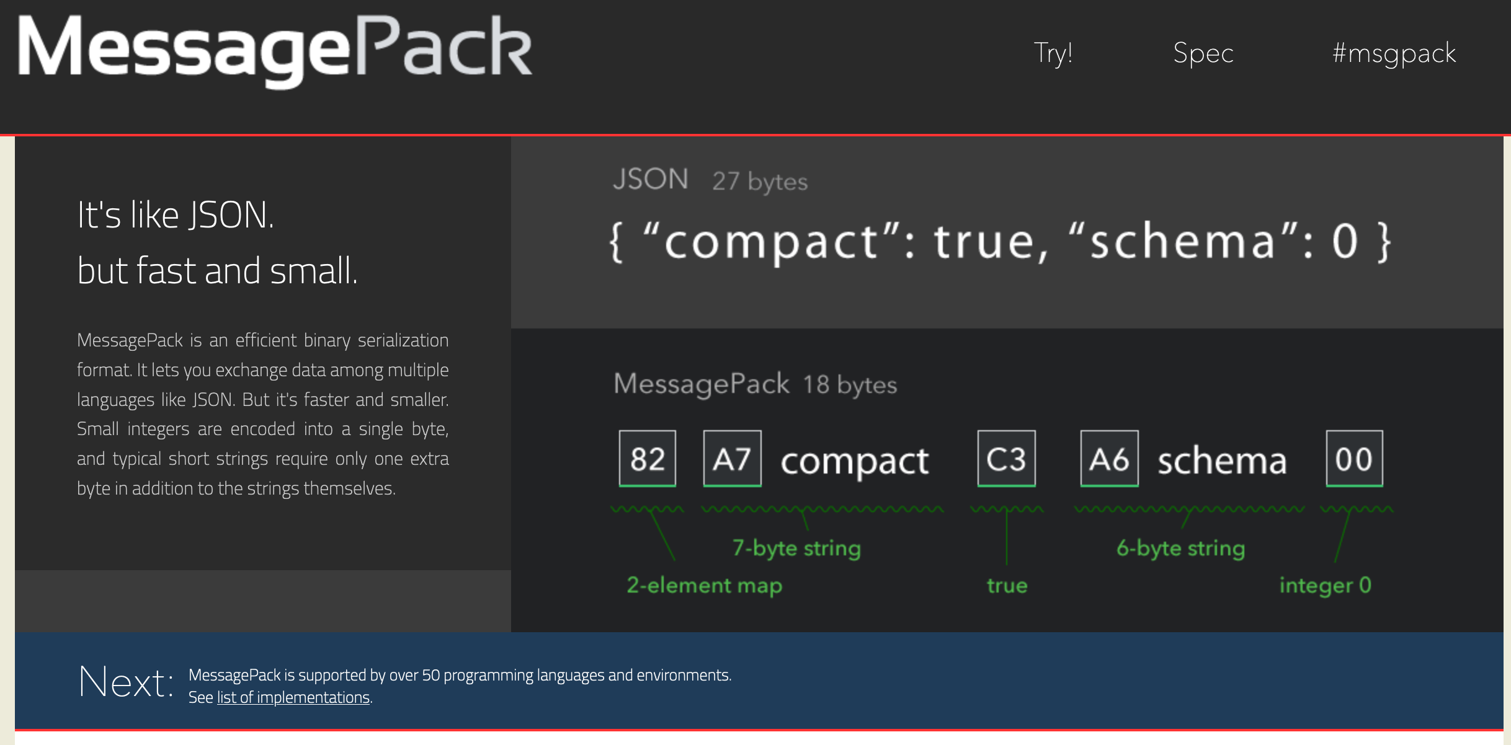Image resolution: width=1511 pixels, height=745 pixels.
Task: Click the "It's like JSON." heading
Action: 176,215
